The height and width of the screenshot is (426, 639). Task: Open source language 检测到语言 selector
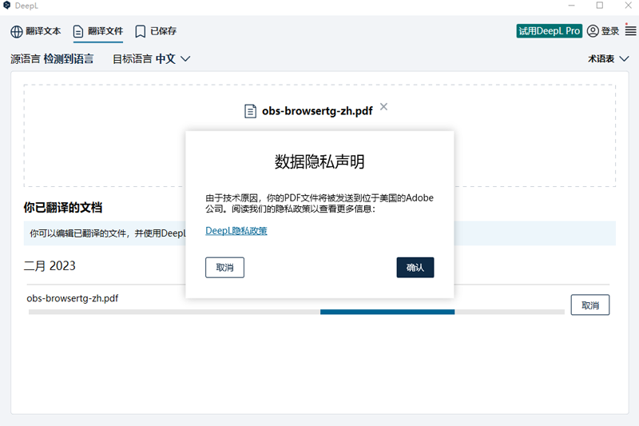[x=68, y=58]
